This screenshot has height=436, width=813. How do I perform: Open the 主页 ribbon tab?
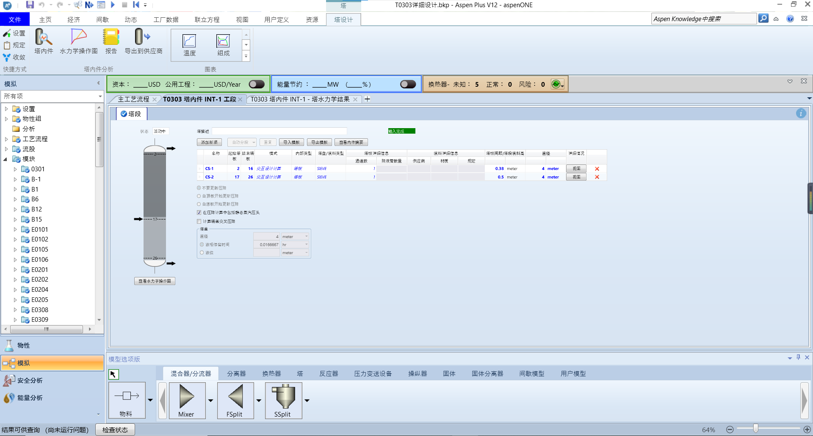[45, 19]
